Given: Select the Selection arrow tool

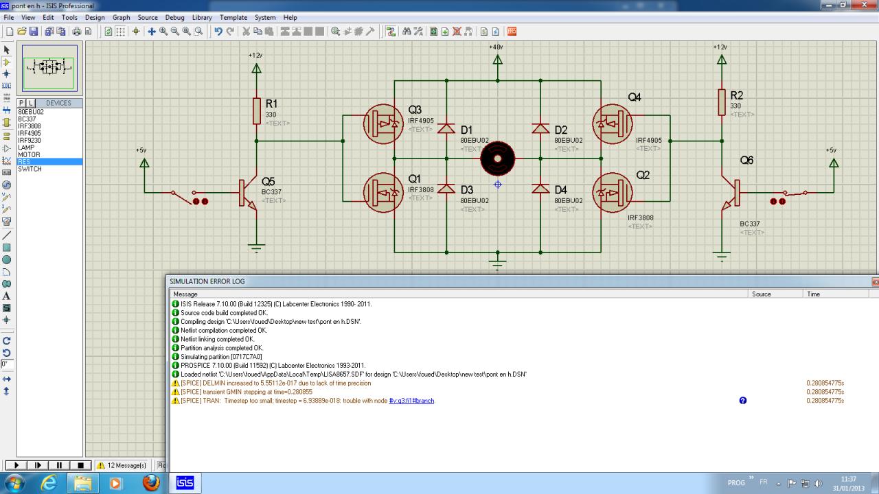Looking at the screenshot, I should (x=7, y=50).
